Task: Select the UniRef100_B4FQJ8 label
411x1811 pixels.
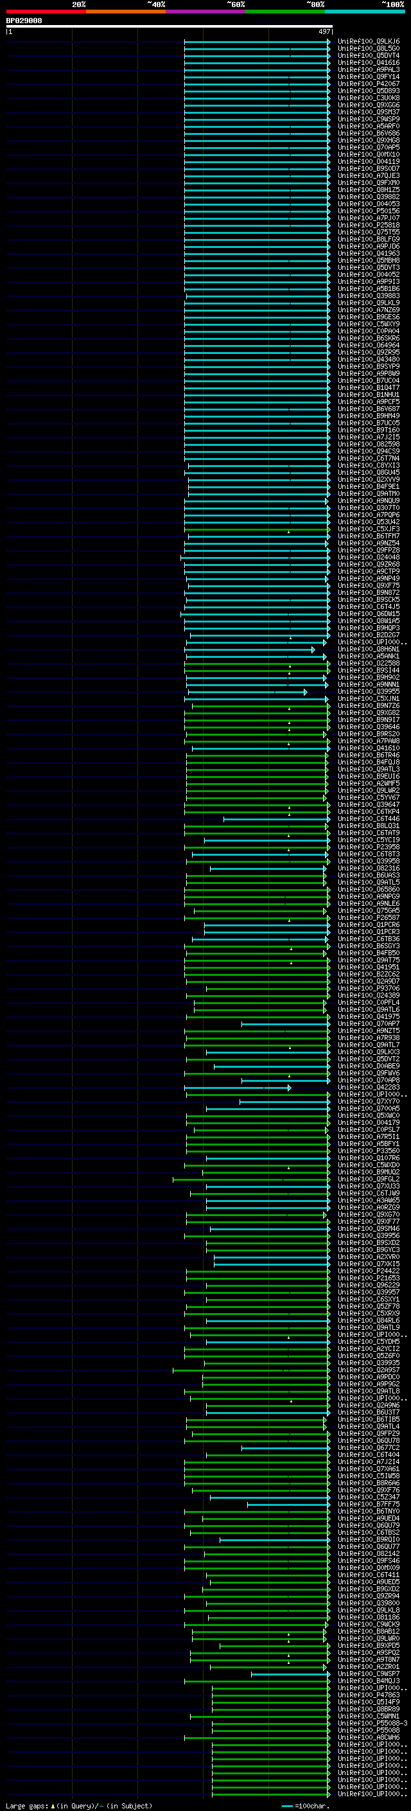Action: (369, 762)
